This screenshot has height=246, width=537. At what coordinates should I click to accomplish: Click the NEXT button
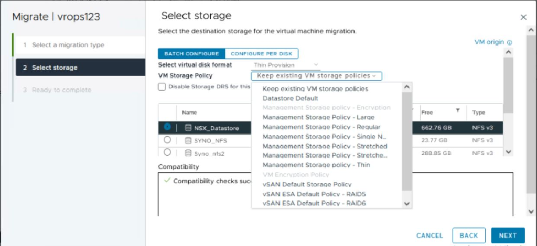coord(508,236)
